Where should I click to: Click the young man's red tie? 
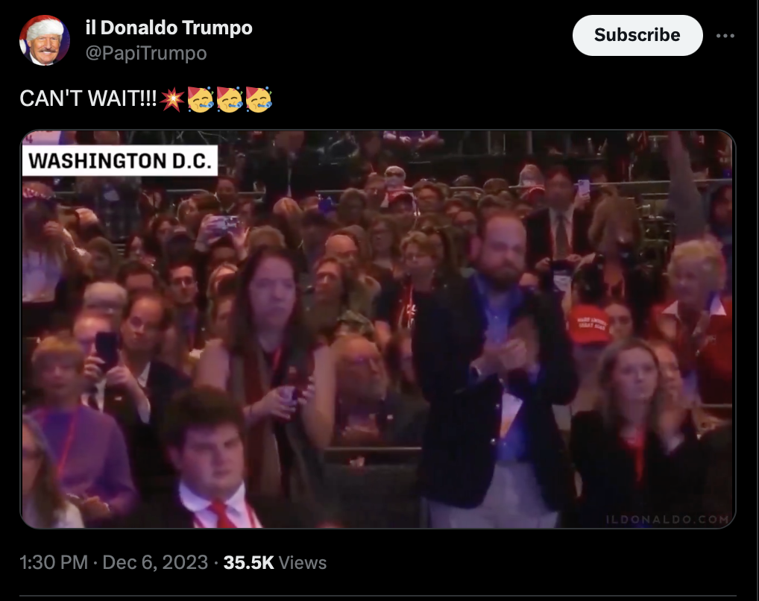tap(220, 514)
